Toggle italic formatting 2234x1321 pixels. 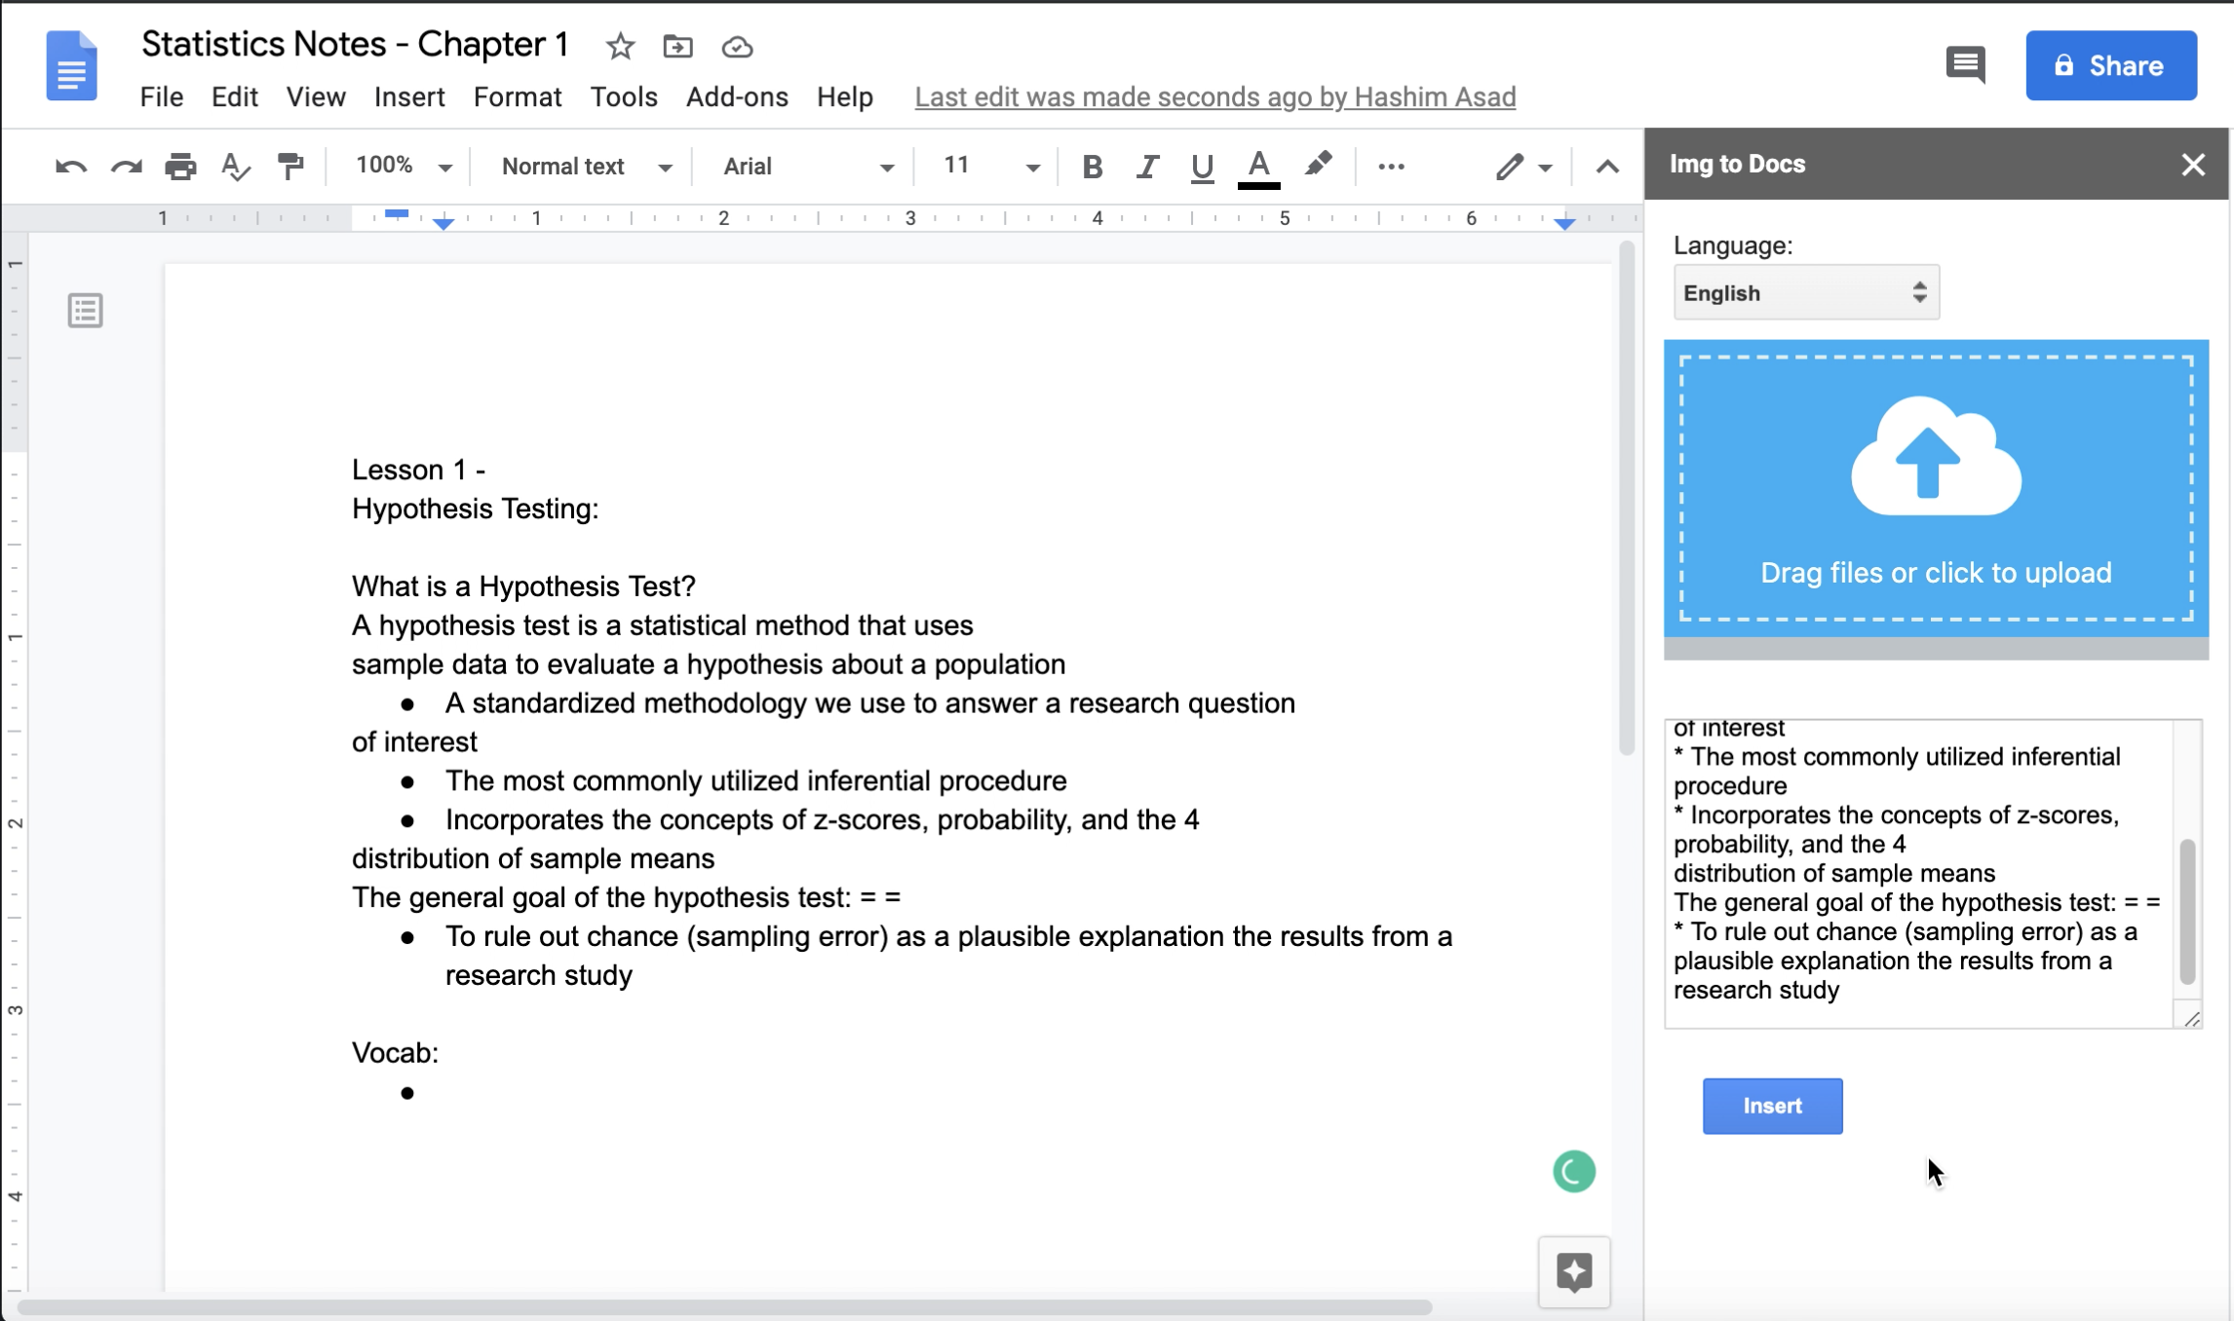(x=1147, y=167)
